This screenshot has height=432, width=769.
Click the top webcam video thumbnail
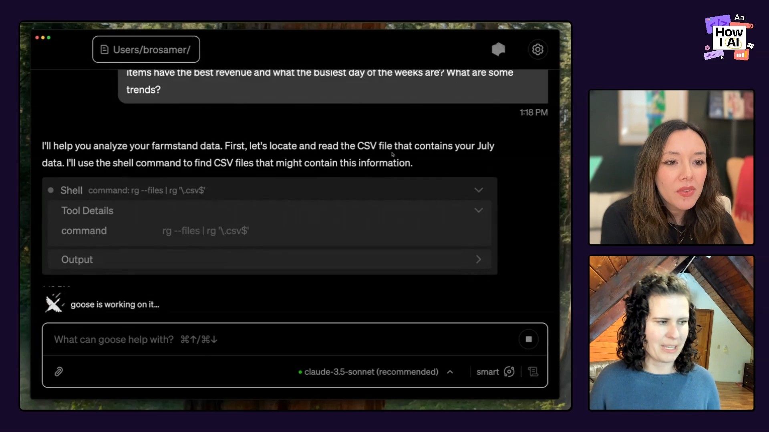pos(671,167)
